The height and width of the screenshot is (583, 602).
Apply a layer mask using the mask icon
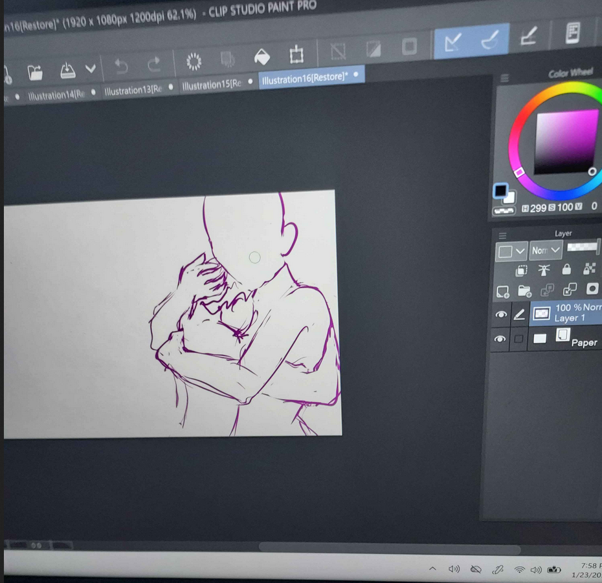592,289
